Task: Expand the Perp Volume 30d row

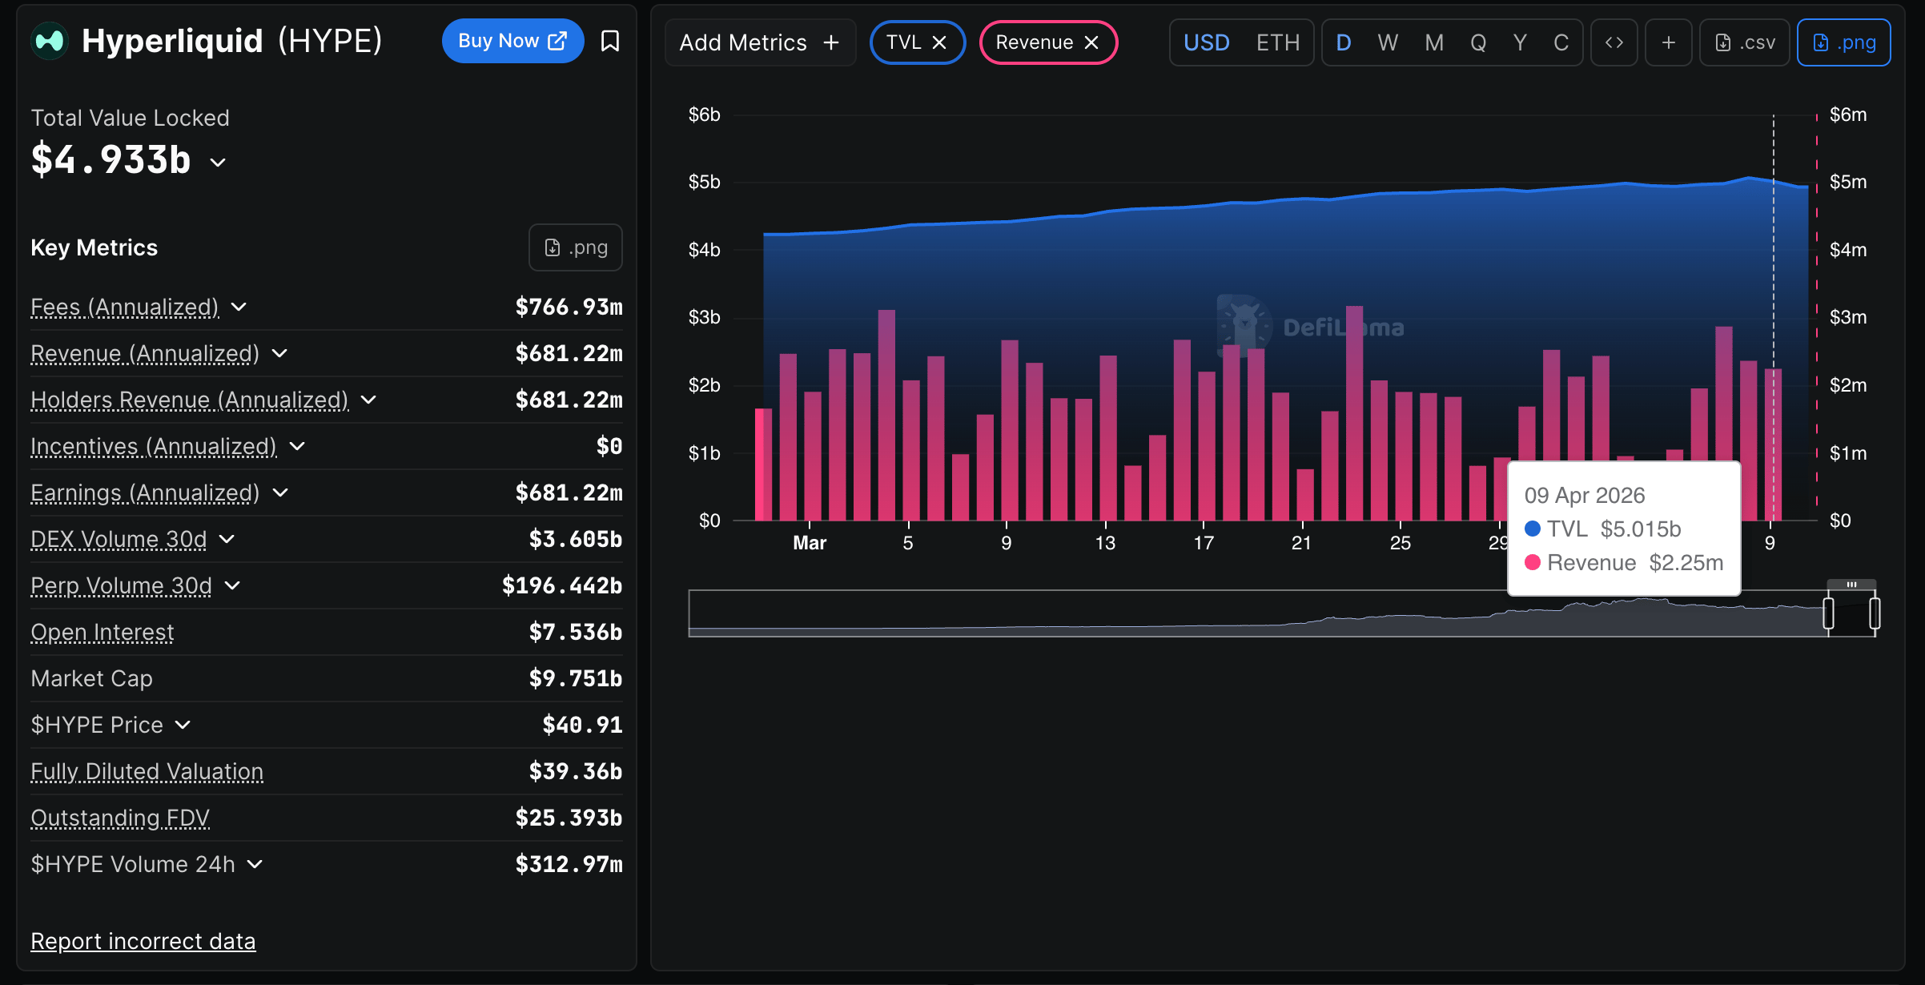Action: pos(232,585)
